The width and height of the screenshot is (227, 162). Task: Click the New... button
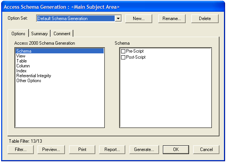(139, 19)
